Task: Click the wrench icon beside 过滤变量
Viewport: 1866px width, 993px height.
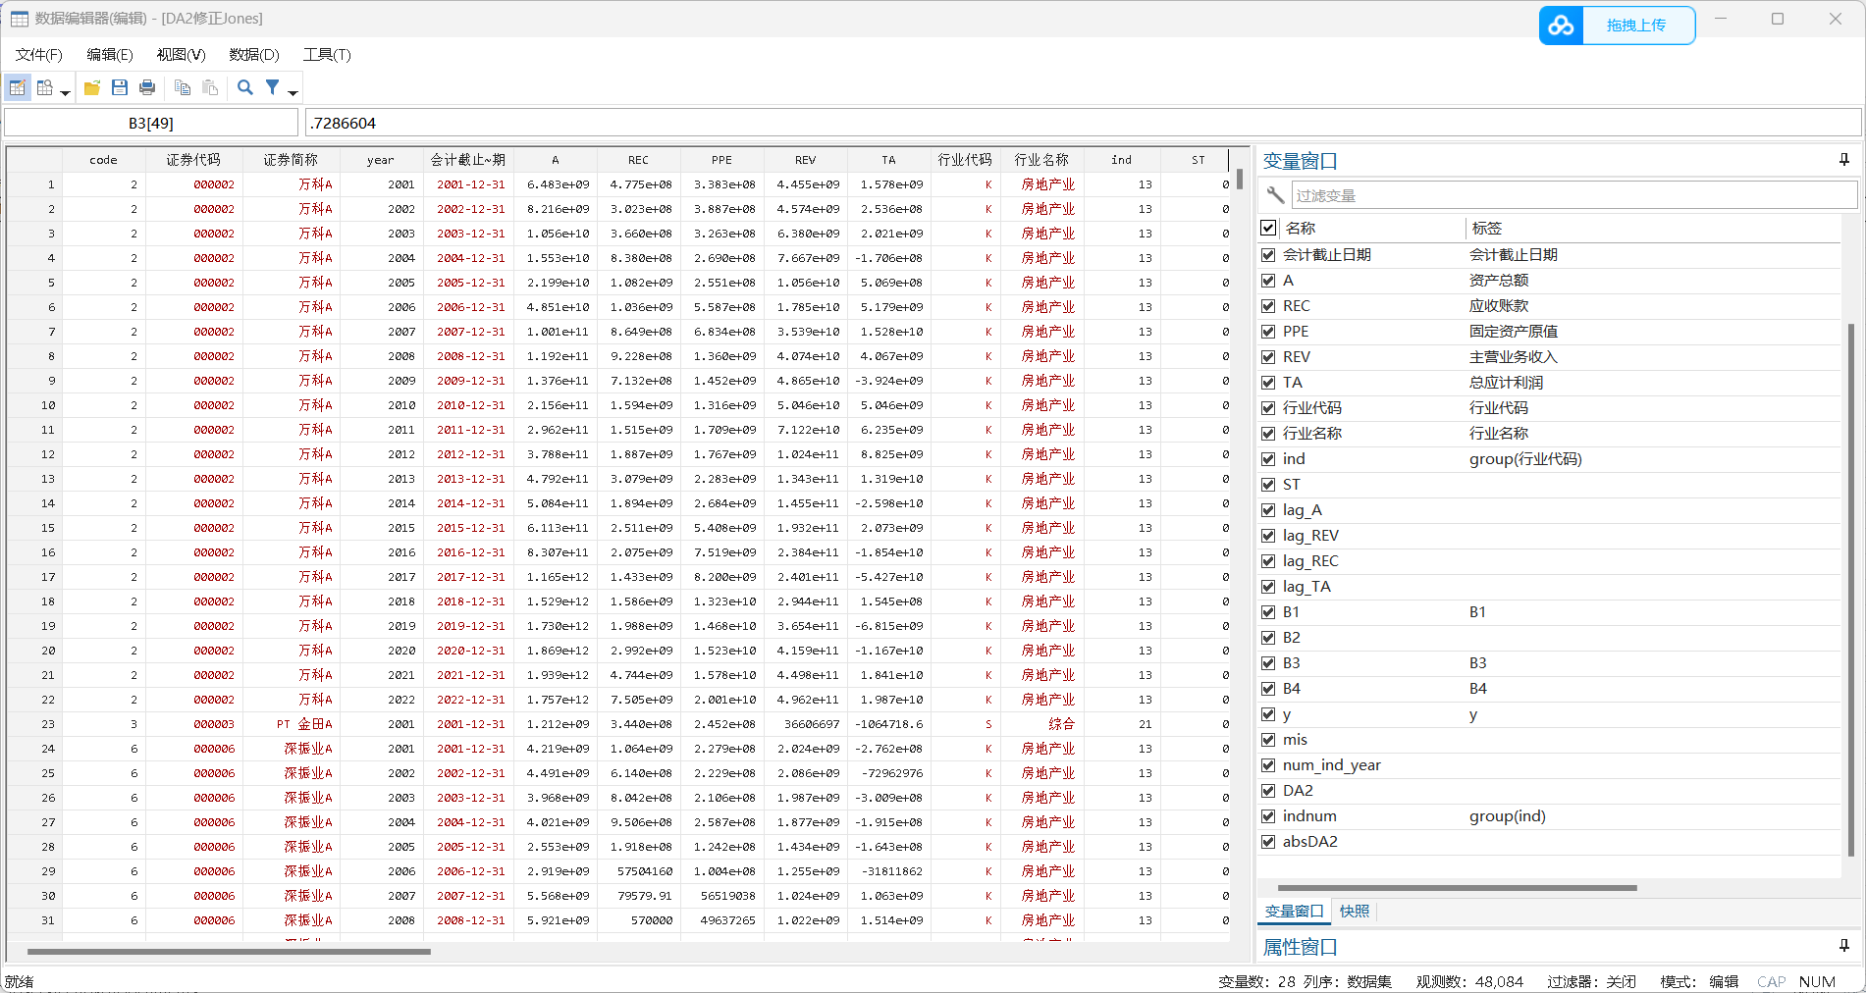Action: pyautogui.click(x=1275, y=195)
